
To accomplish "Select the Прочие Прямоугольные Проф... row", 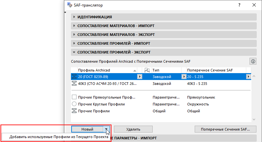I will click(x=161, y=97).
